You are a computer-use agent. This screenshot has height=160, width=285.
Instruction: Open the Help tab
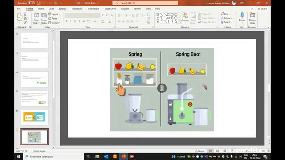[158, 9]
